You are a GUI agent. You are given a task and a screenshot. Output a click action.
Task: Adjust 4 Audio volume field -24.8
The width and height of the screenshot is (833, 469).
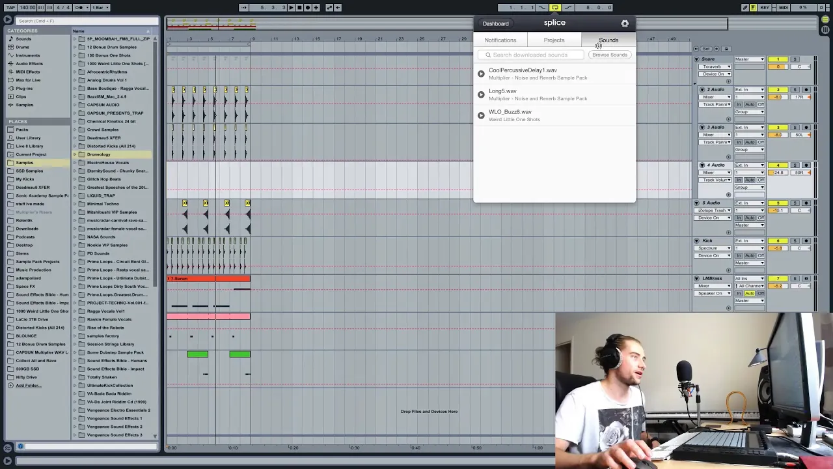point(778,173)
